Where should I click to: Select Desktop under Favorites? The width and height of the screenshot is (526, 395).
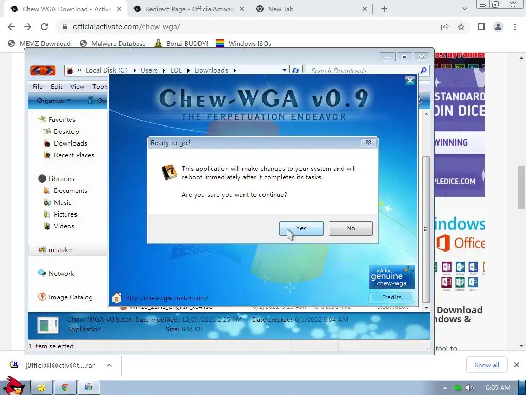click(x=66, y=131)
